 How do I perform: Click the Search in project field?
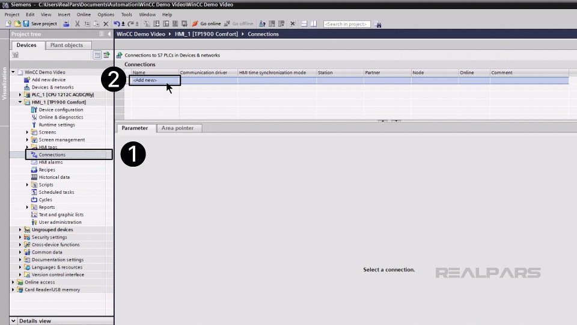pos(347,24)
